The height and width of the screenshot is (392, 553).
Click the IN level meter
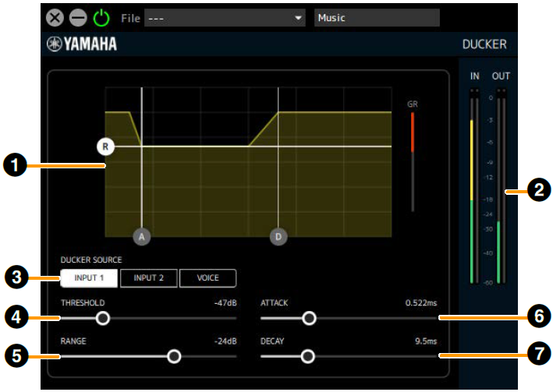473,187
